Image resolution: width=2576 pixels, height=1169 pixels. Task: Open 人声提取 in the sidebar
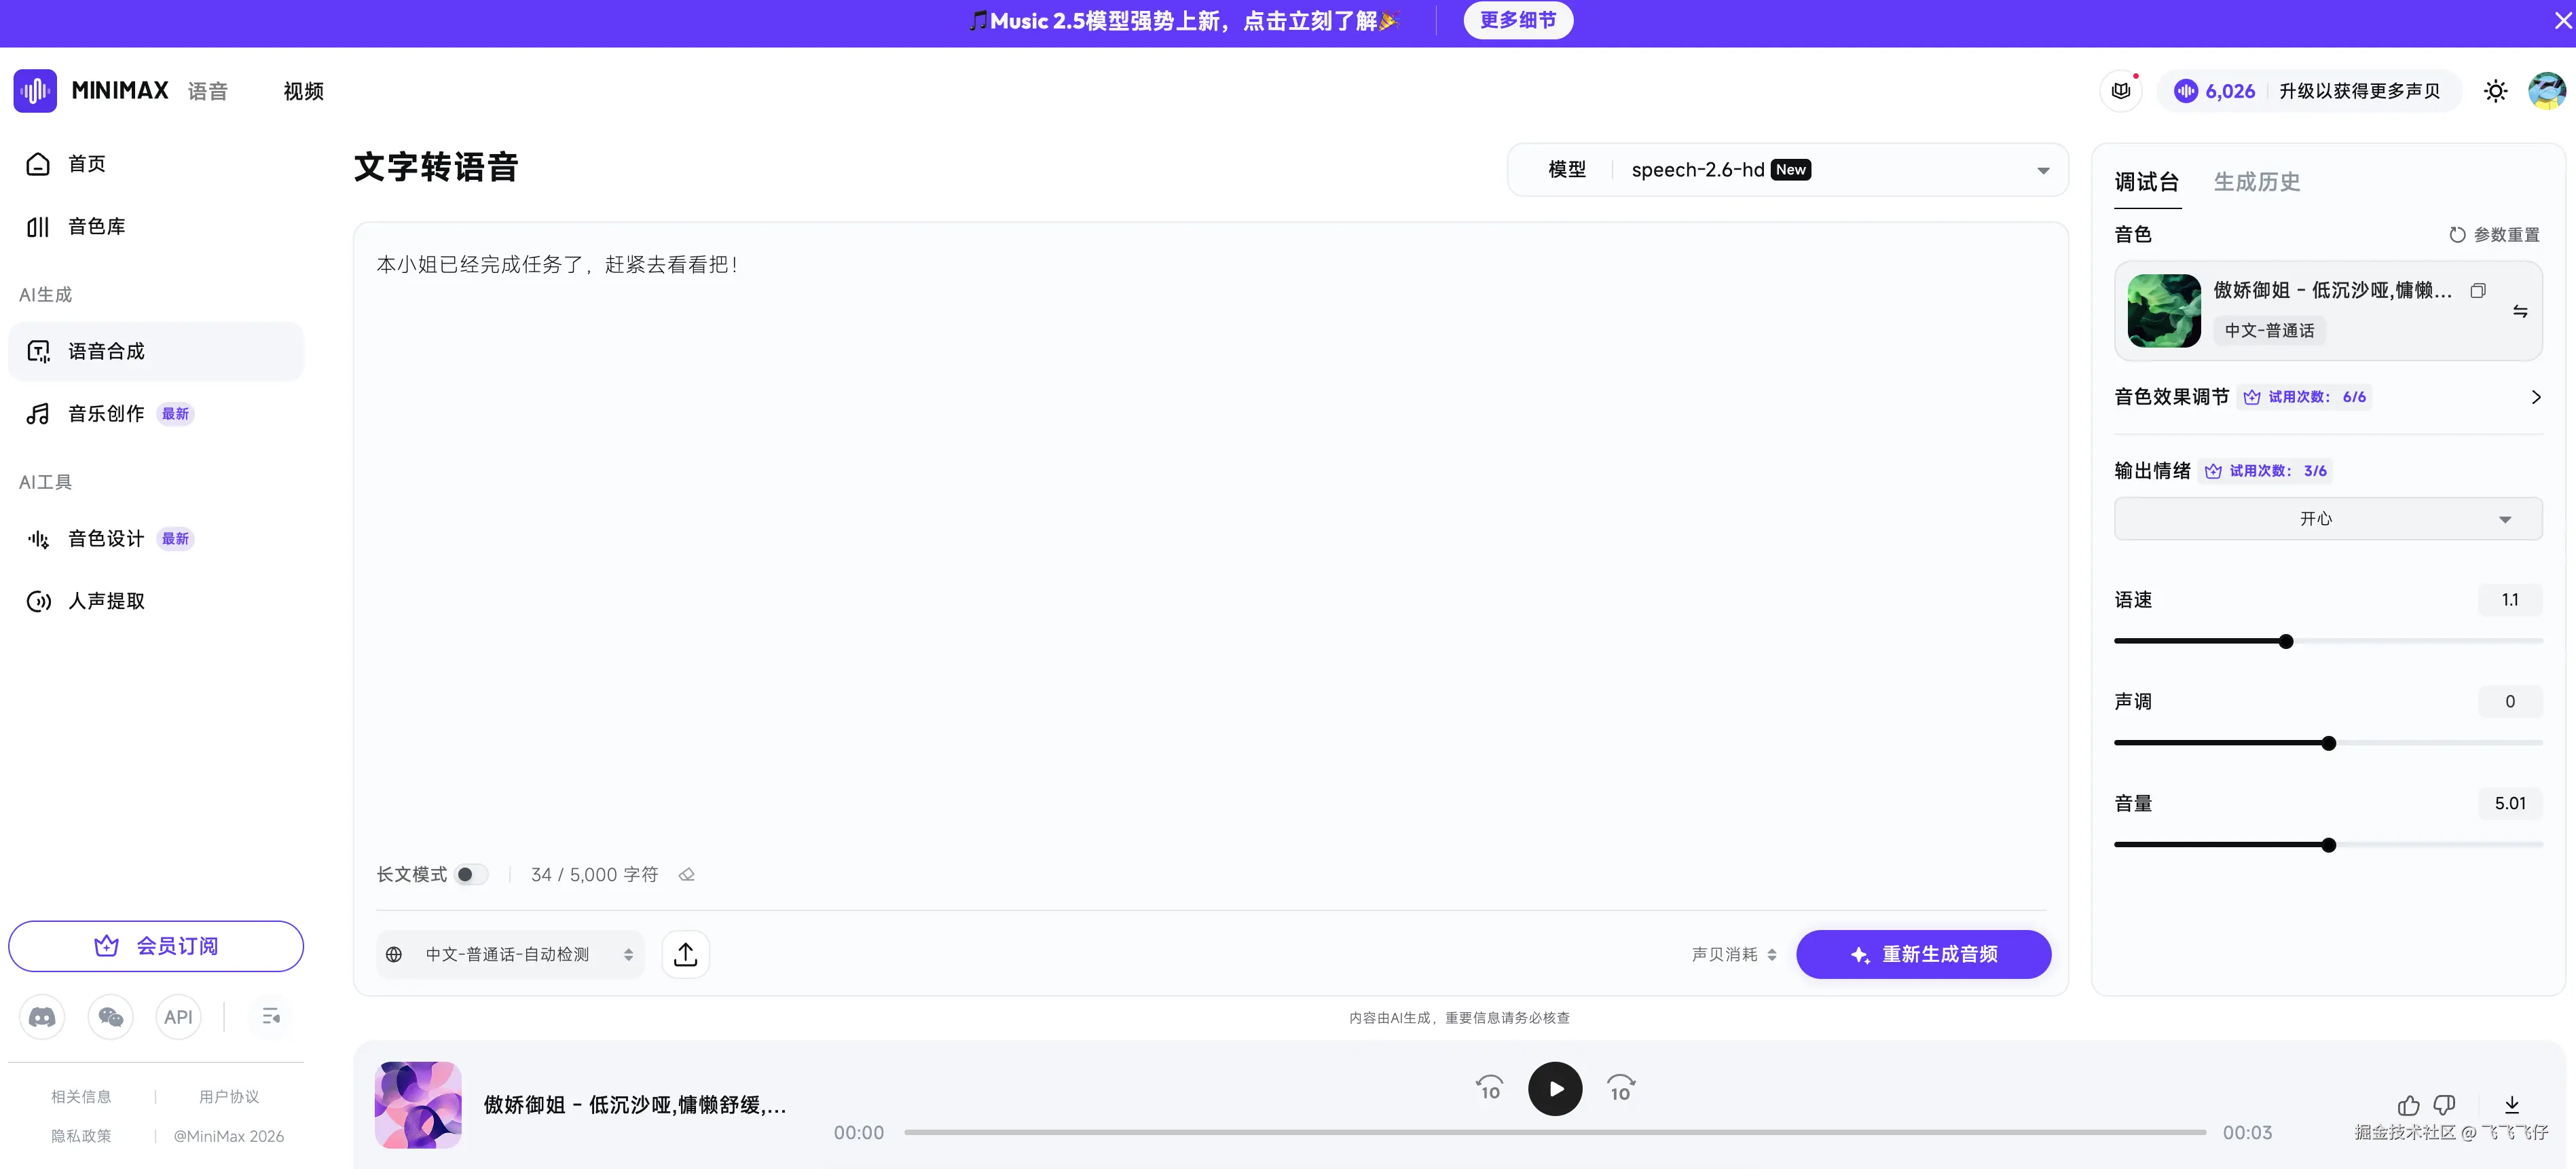point(156,601)
